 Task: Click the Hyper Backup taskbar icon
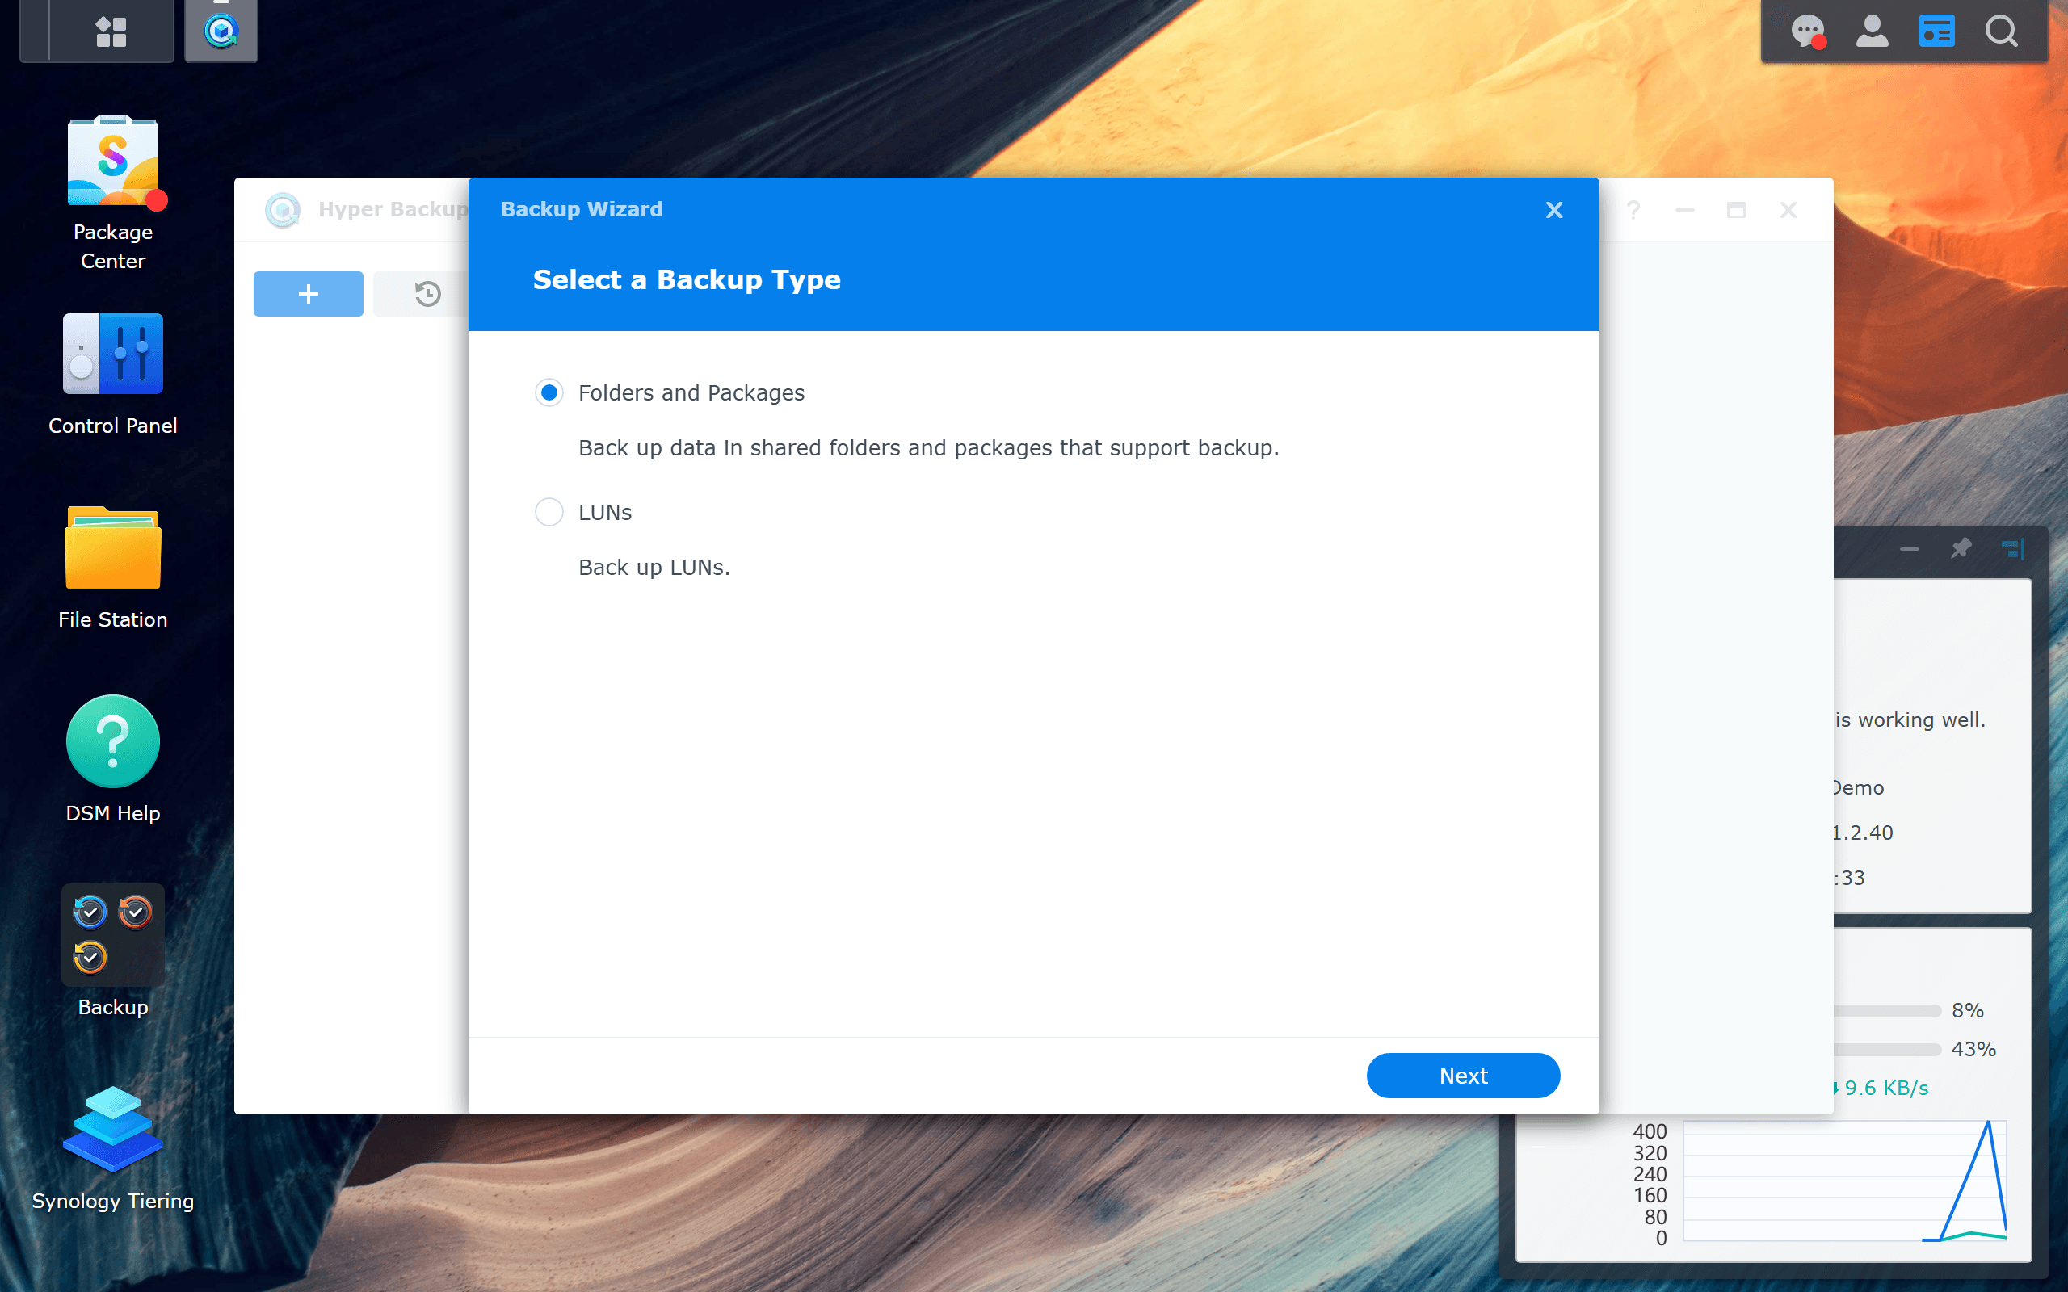pos(221,31)
